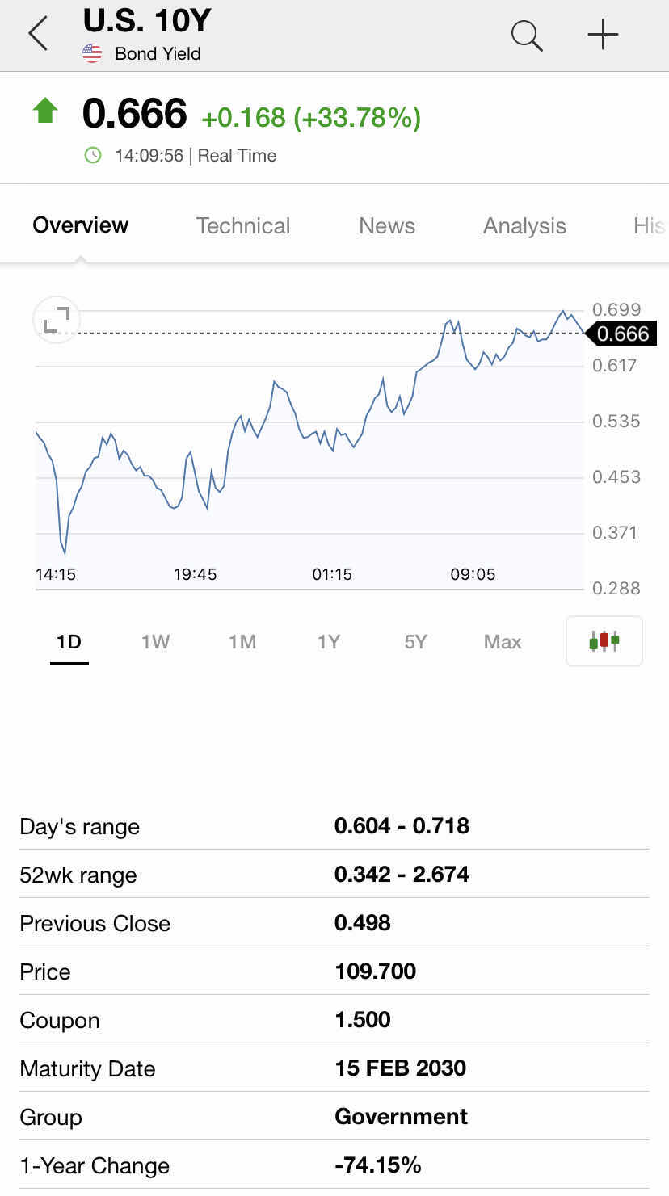Select the 1M time range
The height and width of the screenshot is (1196, 669).
pos(242,642)
